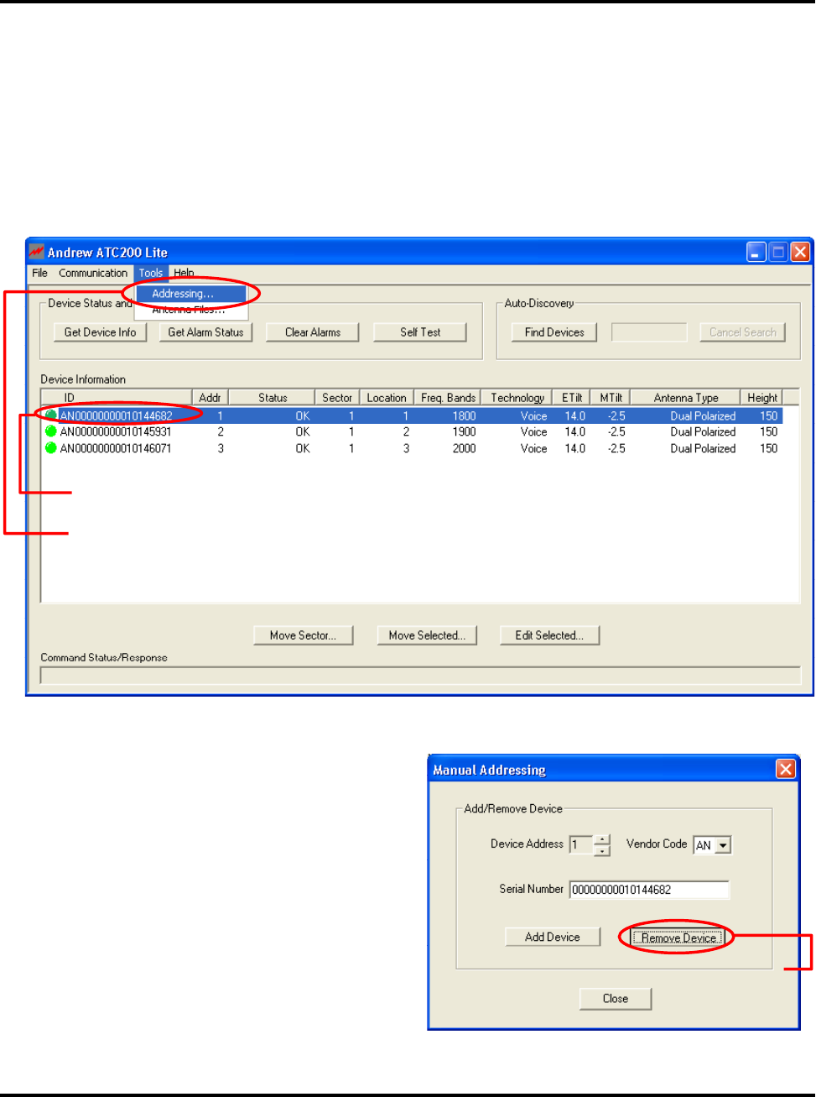The image size is (816, 1097).
Task: Open the File menu
Action: pos(39,273)
